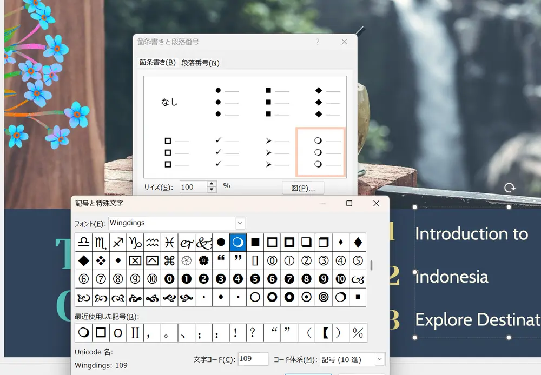Image resolution: width=541 pixels, height=375 pixels.
Task: Choose the shadowed circle bullet style
Action: (320, 152)
